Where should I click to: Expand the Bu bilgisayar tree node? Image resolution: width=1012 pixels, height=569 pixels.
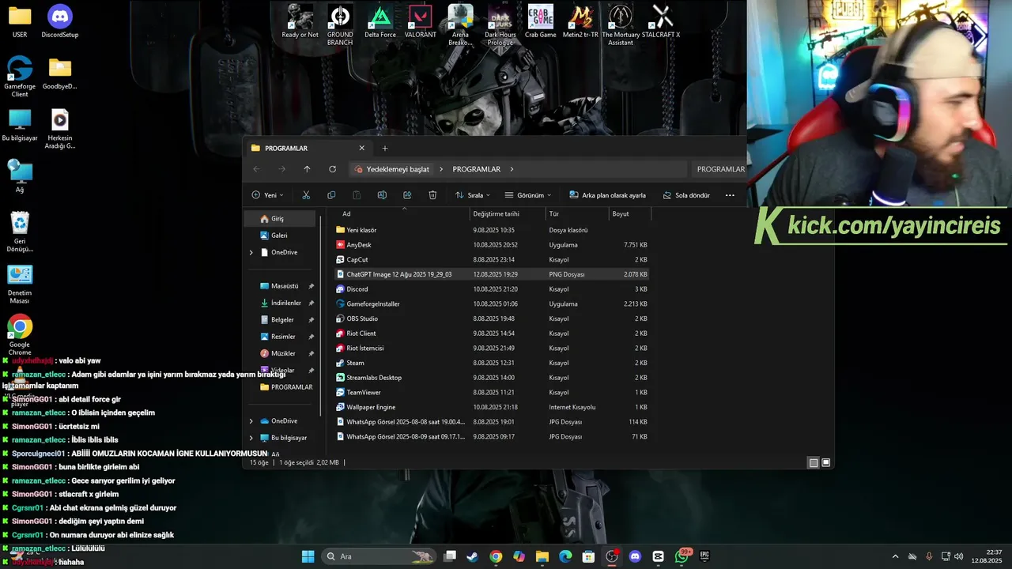click(x=251, y=438)
